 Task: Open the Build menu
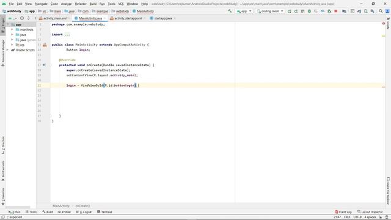pos(93,4)
